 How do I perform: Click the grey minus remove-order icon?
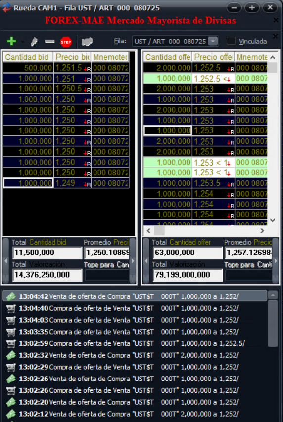tap(49, 42)
